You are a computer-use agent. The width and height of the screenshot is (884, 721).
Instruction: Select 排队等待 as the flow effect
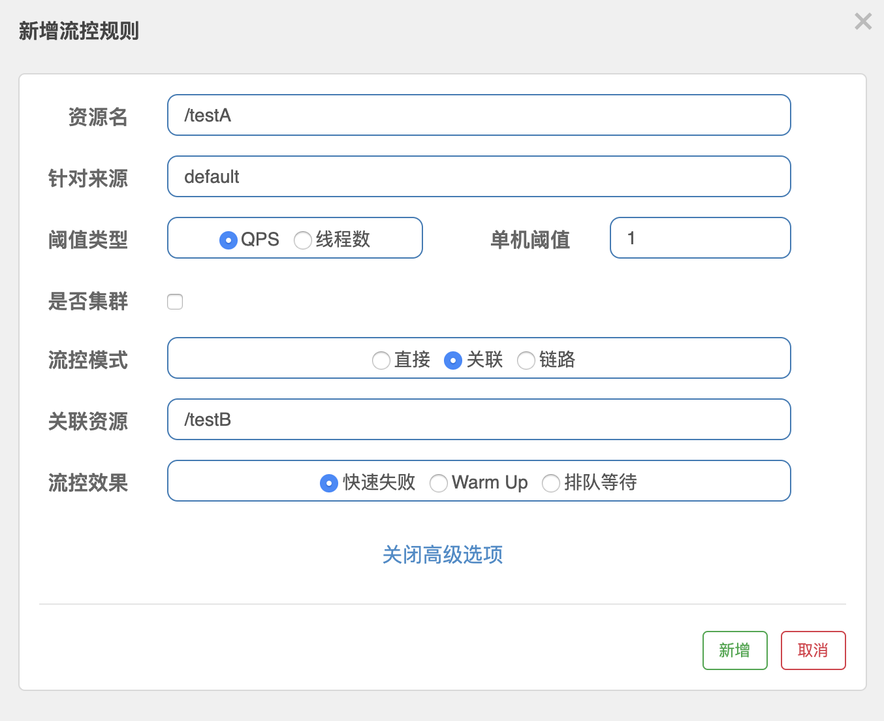[551, 483]
